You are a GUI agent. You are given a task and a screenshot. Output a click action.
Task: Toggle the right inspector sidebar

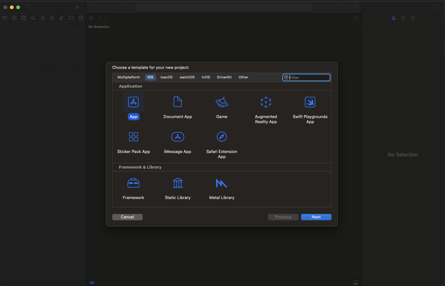(436, 7)
